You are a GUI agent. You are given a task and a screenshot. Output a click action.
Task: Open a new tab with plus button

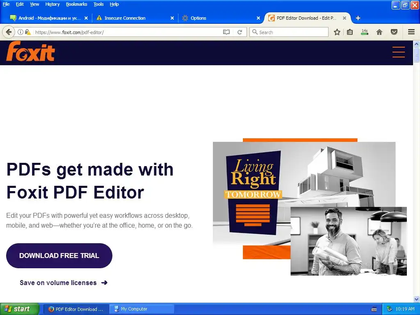(x=358, y=18)
